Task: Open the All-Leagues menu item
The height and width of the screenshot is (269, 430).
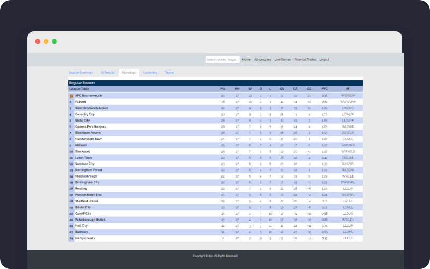Action: click(262, 60)
